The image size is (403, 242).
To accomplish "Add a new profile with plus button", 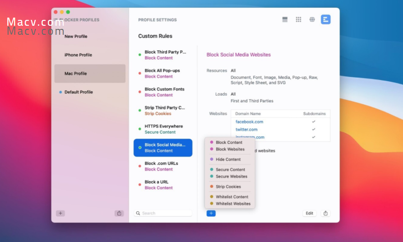I will tap(60, 213).
